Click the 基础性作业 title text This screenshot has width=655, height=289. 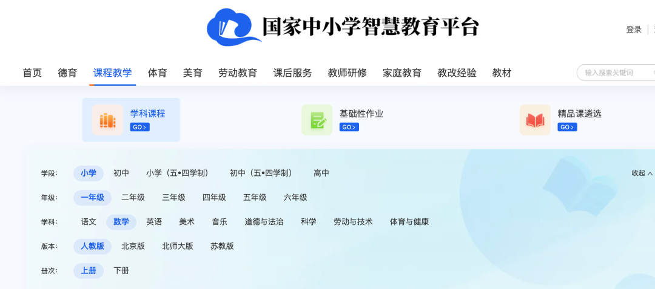361,114
